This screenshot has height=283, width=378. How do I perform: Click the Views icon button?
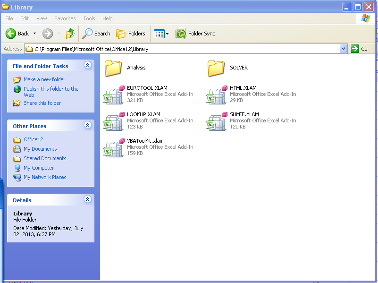[159, 34]
